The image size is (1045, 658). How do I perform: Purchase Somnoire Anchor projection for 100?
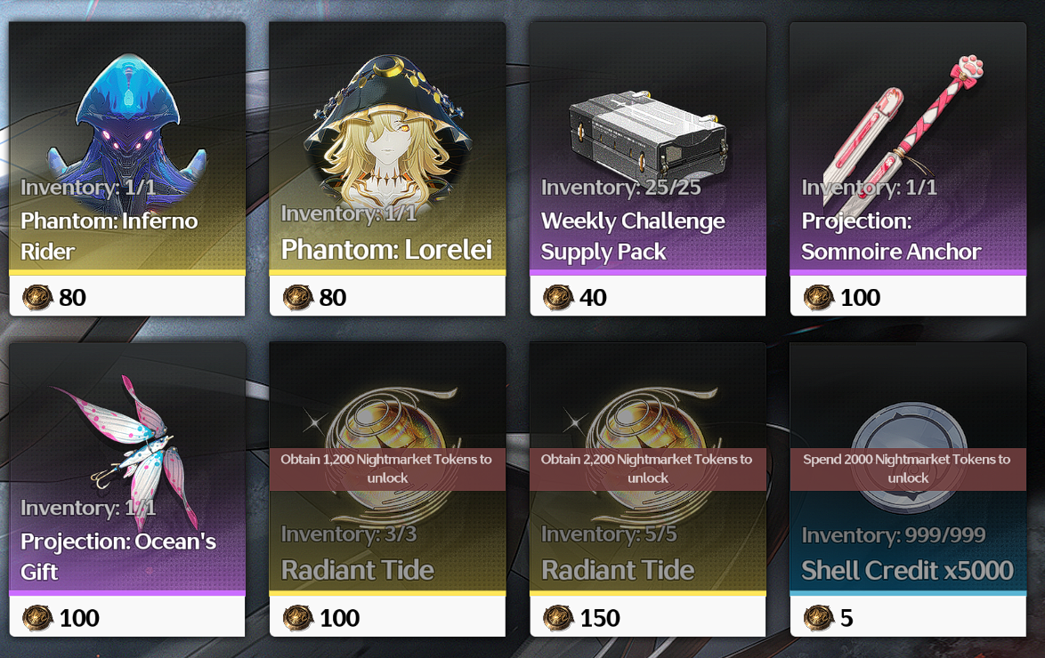908,296
